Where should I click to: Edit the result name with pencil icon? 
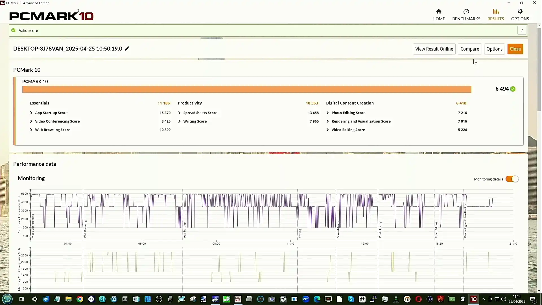(x=127, y=49)
